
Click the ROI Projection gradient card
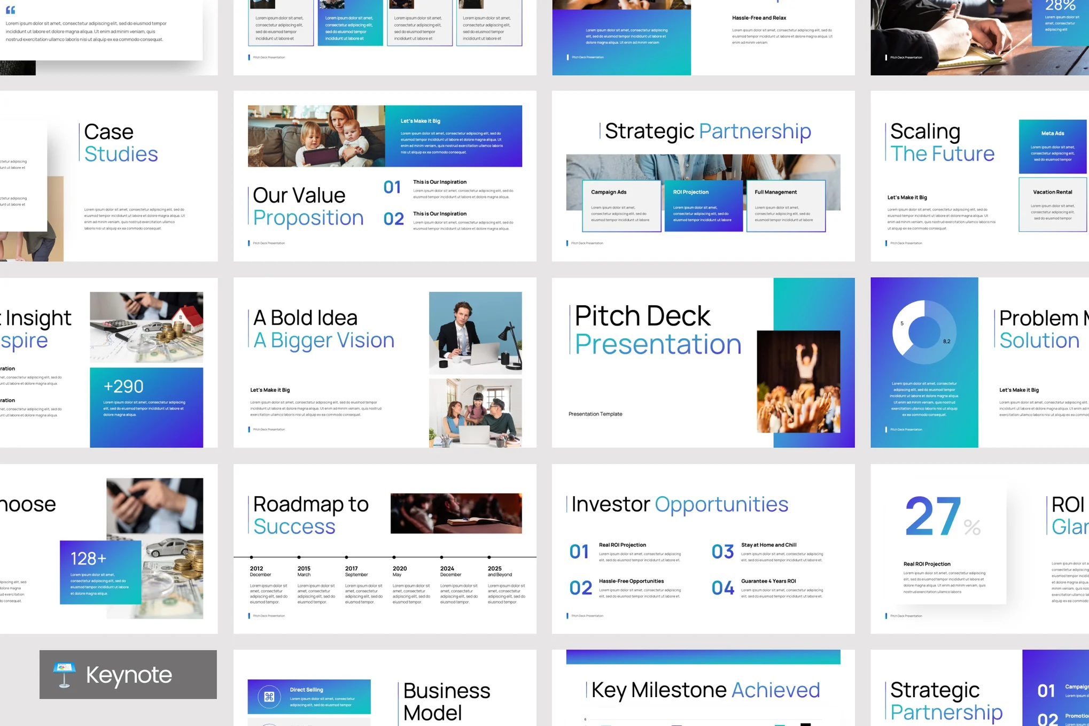(x=703, y=206)
